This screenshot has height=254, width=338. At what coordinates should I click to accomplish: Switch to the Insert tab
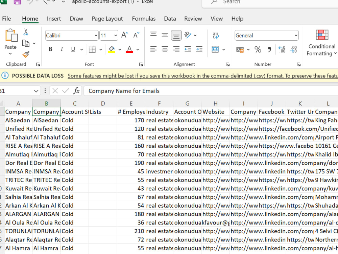(54, 19)
